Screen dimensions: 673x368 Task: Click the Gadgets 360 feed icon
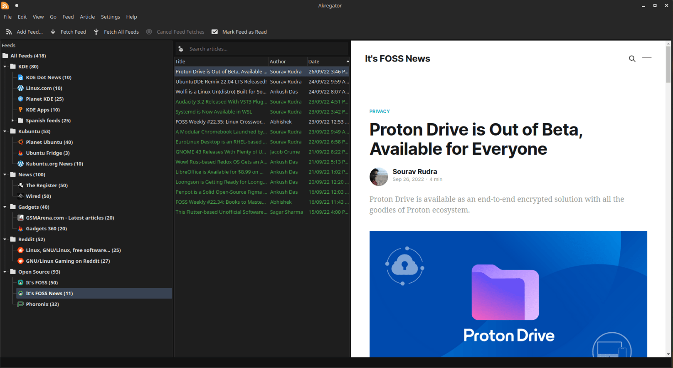click(20, 229)
